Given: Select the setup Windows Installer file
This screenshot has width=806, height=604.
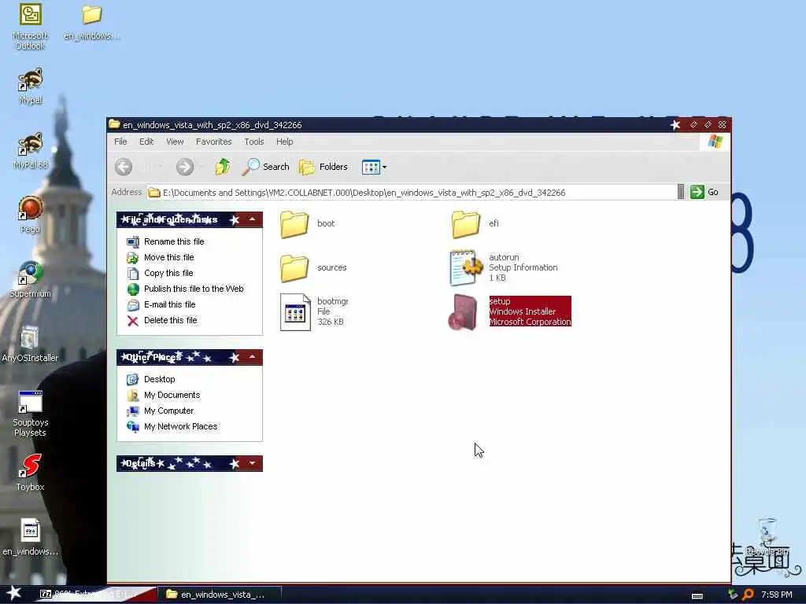Looking at the screenshot, I should coord(510,311).
